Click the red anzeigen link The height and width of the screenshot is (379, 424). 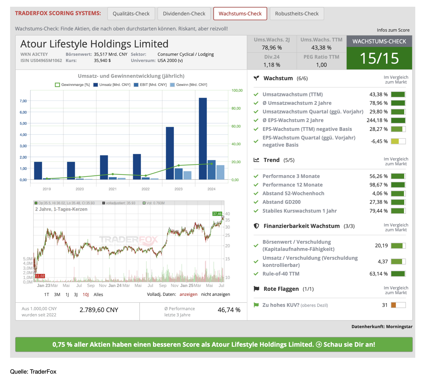[x=188, y=294]
